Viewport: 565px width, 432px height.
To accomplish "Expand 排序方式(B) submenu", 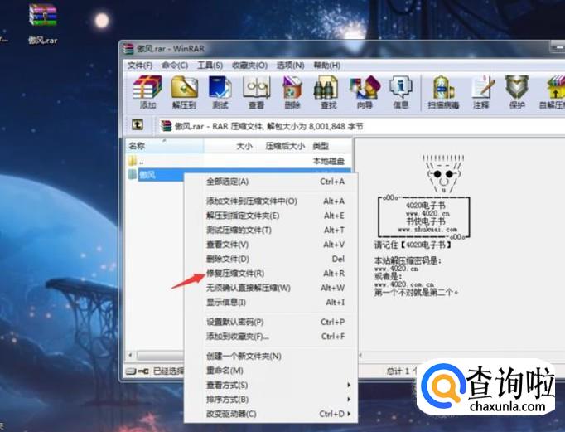I will pos(271,399).
